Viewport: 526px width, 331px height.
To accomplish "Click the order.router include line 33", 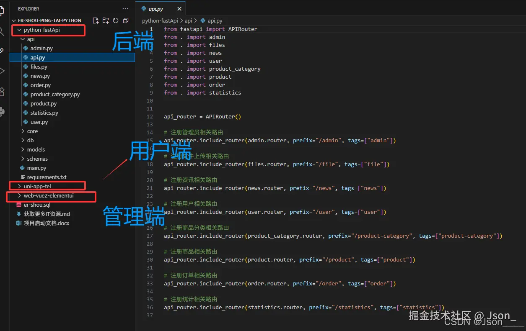I will pos(280,284).
